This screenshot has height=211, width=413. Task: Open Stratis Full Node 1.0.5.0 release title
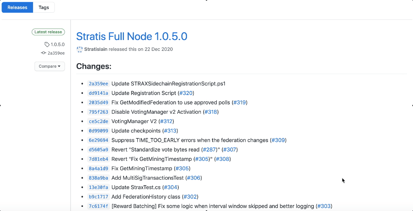[132, 36]
